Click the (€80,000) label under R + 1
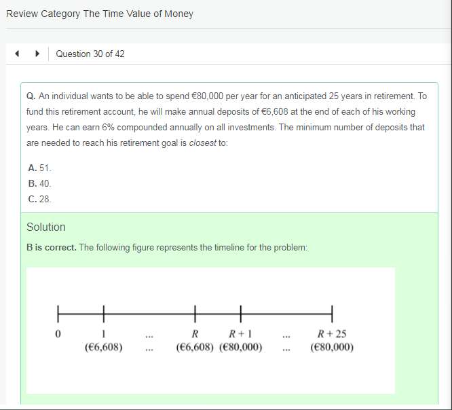Screen dimensions: 452x410 [x=241, y=348]
